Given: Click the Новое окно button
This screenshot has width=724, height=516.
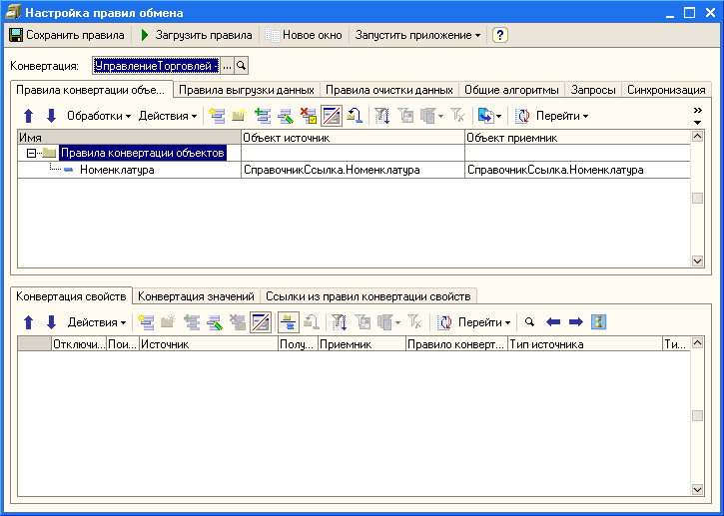Looking at the screenshot, I should pos(304,35).
